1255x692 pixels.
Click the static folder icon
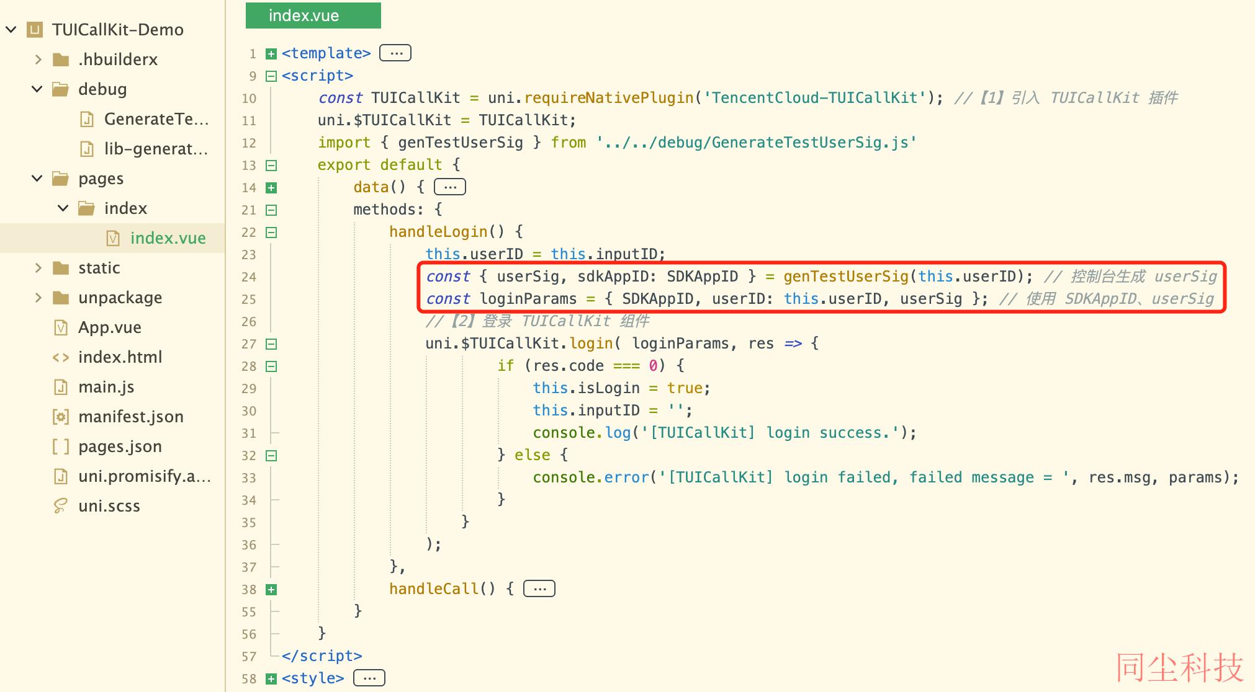tap(61, 268)
